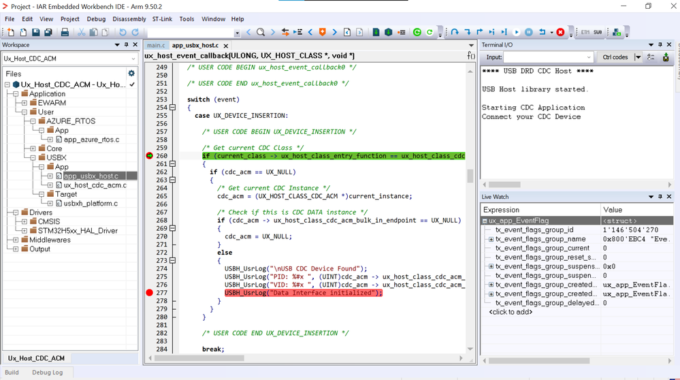Click the Ctrl codes button
The width and height of the screenshot is (680, 380).
pos(615,57)
